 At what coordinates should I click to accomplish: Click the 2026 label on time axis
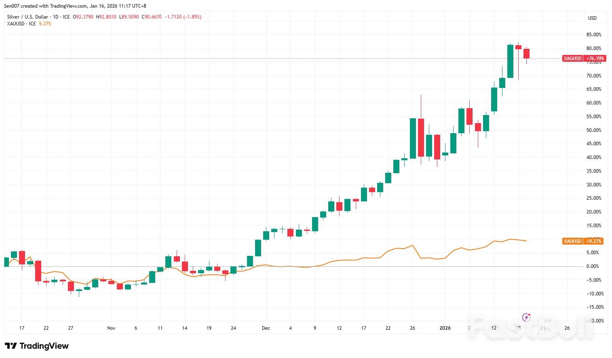[x=445, y=328]
